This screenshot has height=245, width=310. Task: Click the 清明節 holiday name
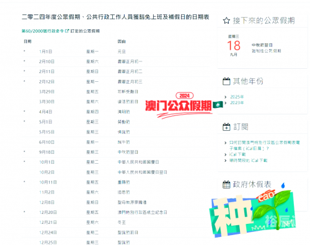[123, 112]
